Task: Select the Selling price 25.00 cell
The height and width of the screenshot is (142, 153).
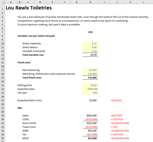Action: pos(90,85)
